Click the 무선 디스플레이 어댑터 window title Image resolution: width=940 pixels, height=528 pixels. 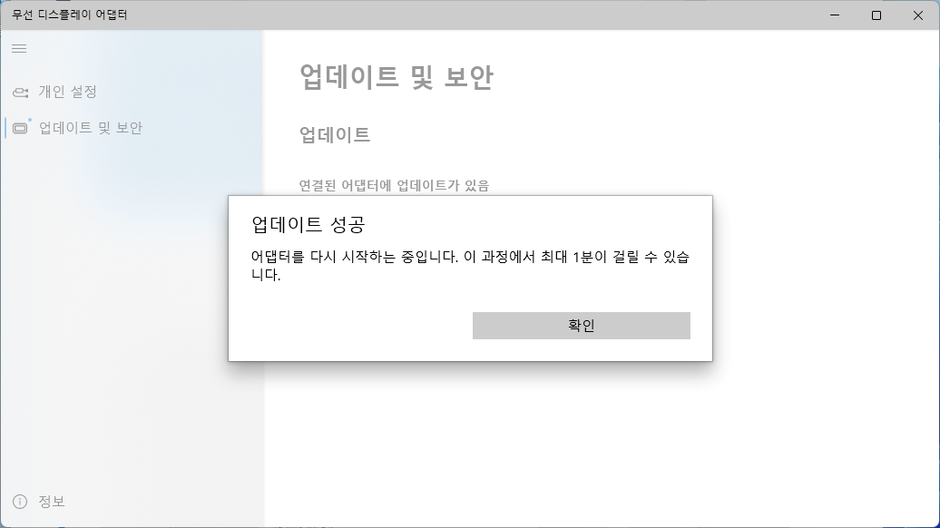click(70, 15)
